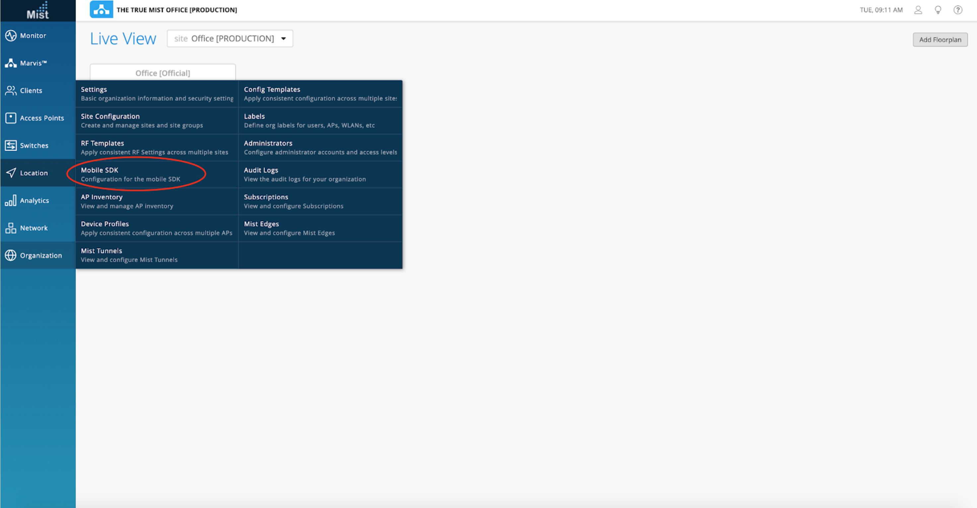Choose Administrators in the menu

[x=320, y=147]
